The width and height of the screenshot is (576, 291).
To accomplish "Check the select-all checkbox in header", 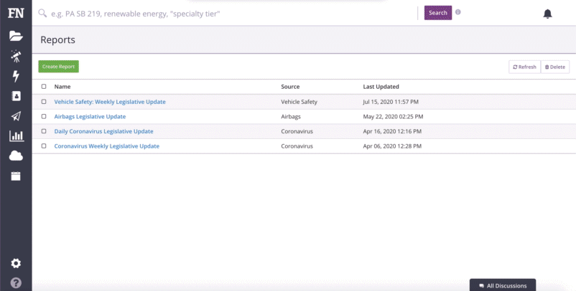I will 44,87.
